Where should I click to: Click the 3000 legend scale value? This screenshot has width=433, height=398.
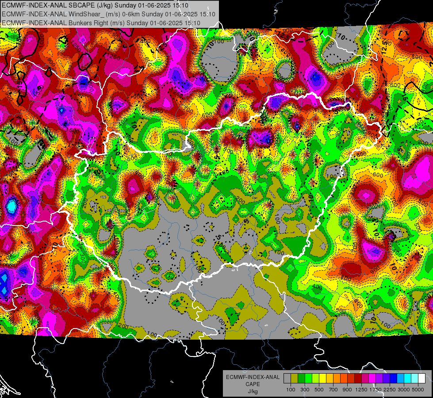tap(404, 390)
